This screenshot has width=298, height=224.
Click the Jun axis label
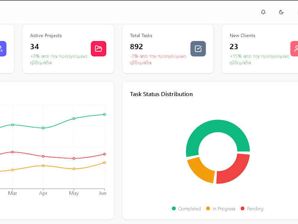(103, 193)
